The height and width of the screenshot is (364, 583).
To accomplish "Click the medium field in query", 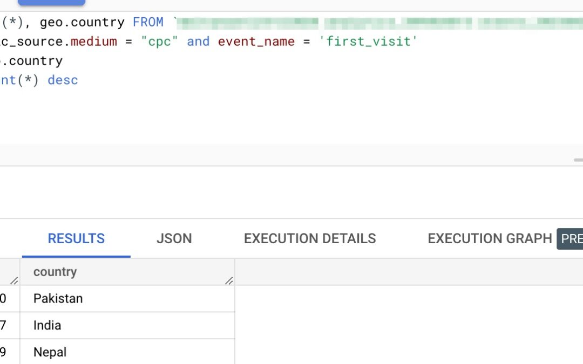I will pyautogui.click(x=94, y=41).
